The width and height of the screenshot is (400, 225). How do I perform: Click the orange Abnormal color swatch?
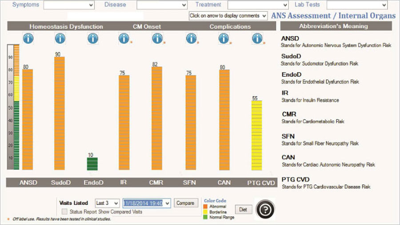205,206
